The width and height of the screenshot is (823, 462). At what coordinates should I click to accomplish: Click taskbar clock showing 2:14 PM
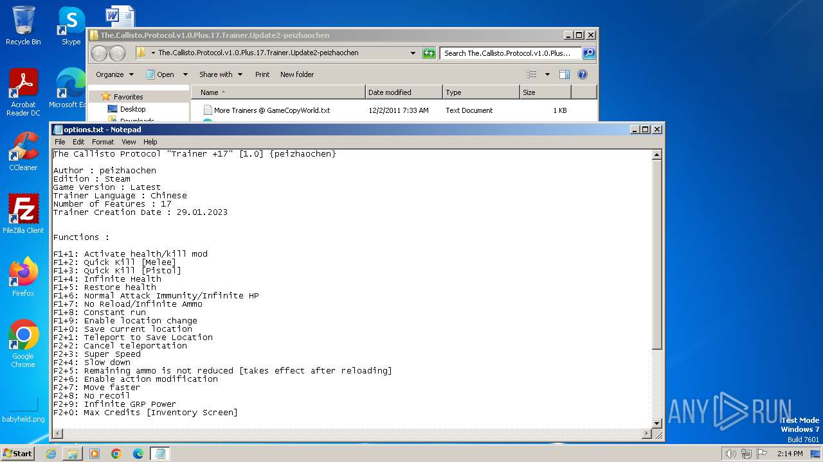790,454
